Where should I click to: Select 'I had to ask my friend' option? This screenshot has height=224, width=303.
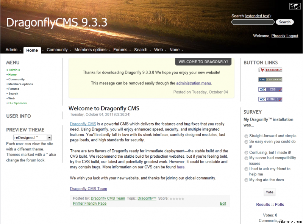click(x=246, y=169)
